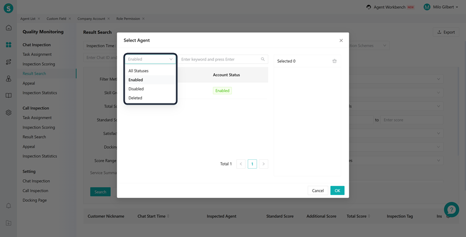Click the Selected 0 label
Screen dimensions: 466x237
point(286,61)
